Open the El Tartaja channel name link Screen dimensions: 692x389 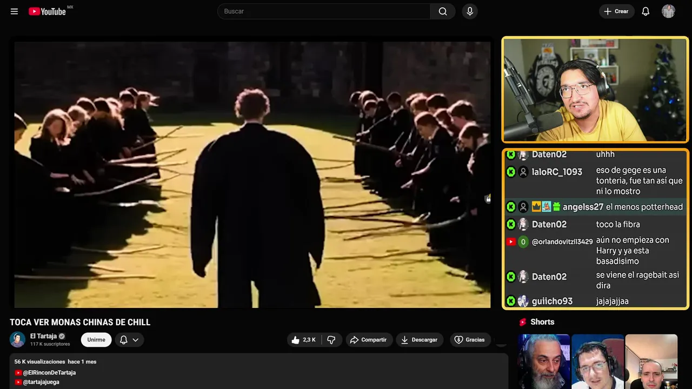point(43,336)
